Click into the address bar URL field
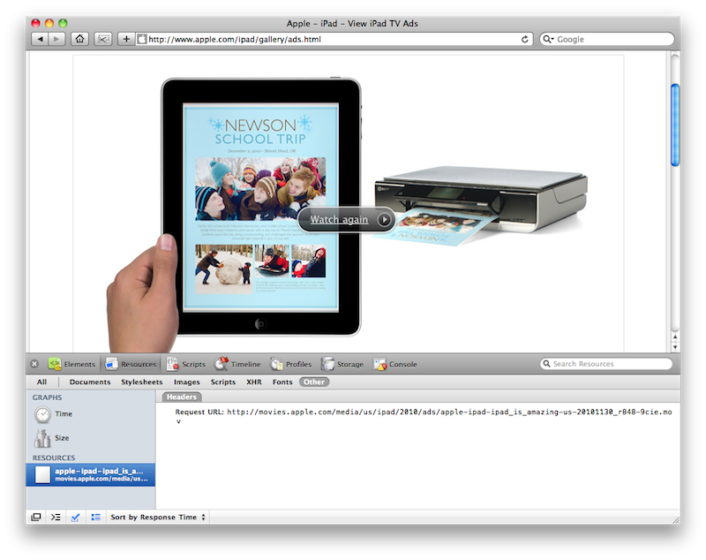 (x=334, y=39)
